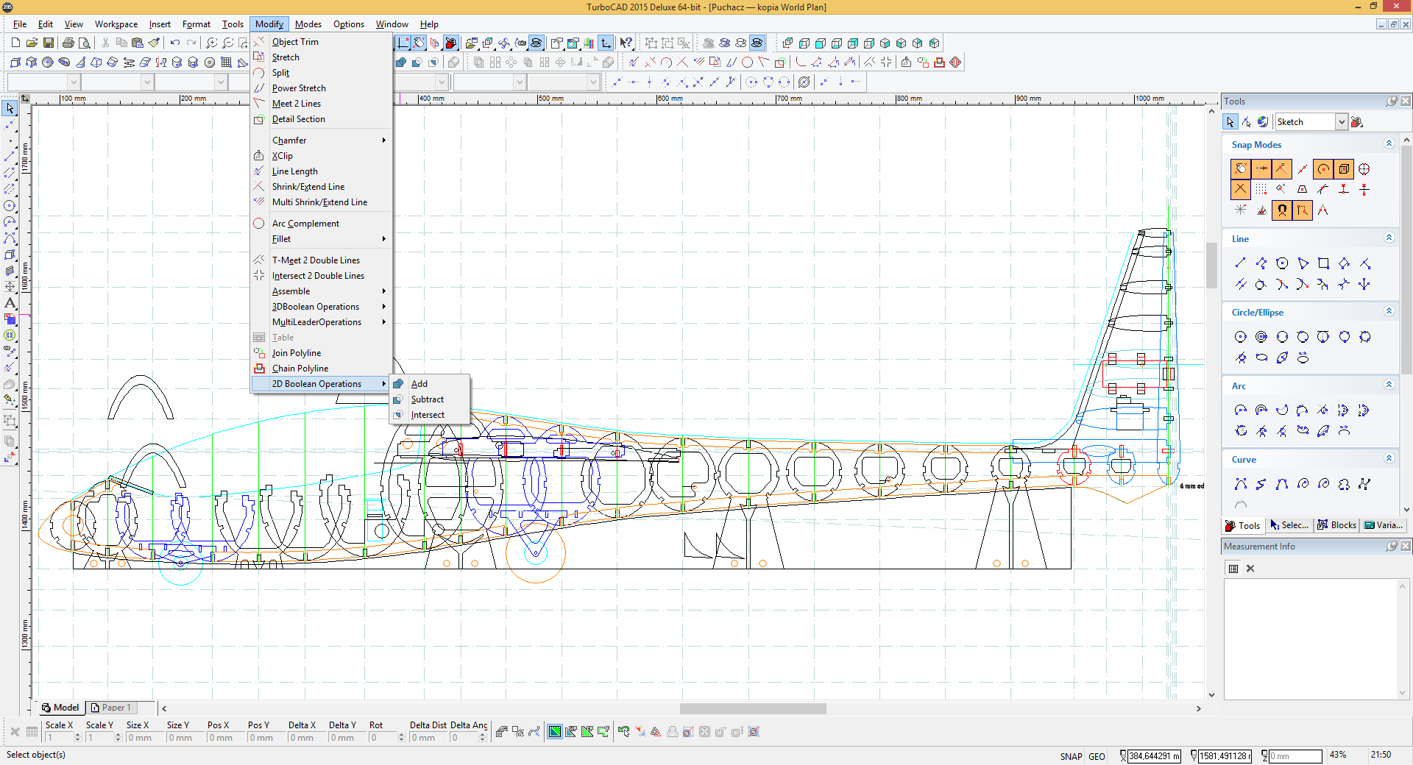1413x765 pixels.
Task: Toggle the Grid snap mode icon
Action: [x=1261, y=190]
